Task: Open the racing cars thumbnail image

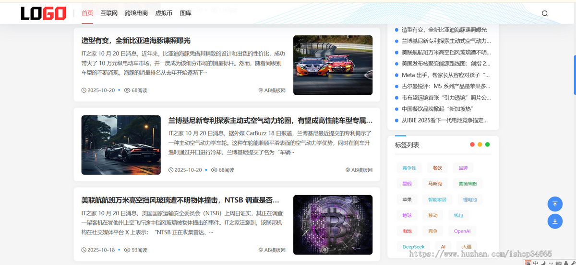Action: point(333,65)
